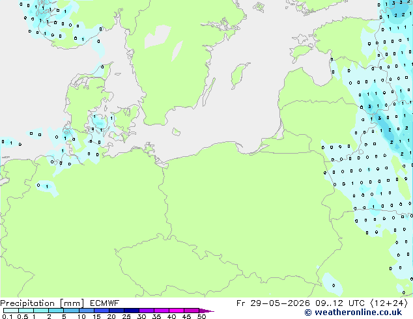Click the legend value "50"
This screenshot has height=319, width=413.
(201, 316)
